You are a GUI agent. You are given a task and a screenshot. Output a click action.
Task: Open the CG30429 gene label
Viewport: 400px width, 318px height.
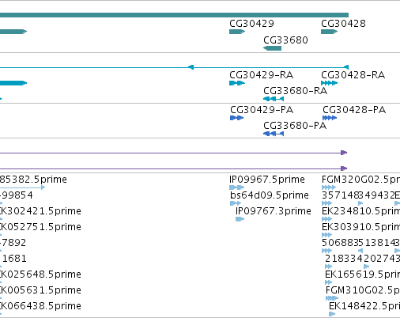(x=251, y=24)
